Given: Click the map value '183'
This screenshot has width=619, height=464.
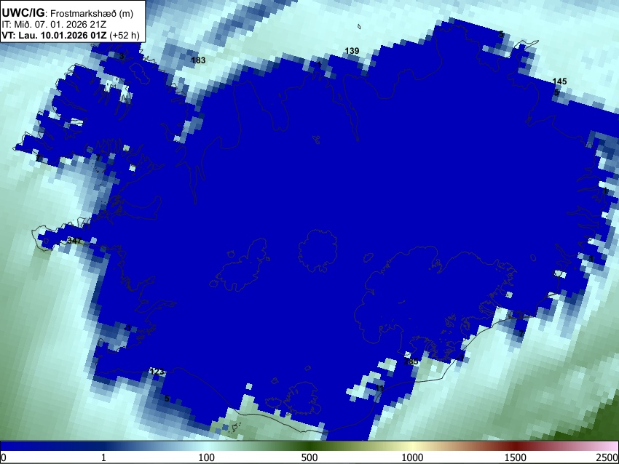Looking at the screenshot, I should click(198, 60).
